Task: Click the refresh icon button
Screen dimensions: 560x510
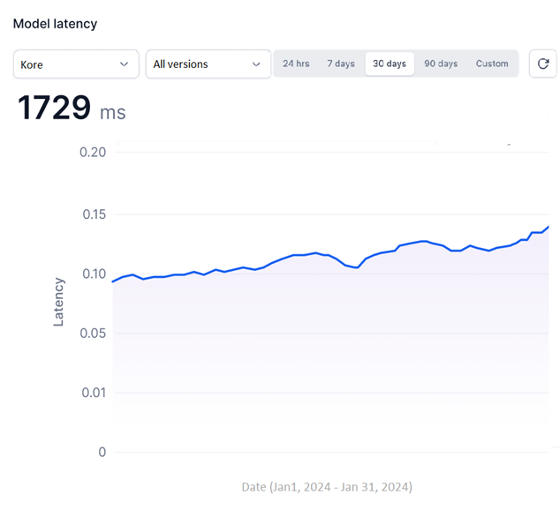Action: [543, 64]
